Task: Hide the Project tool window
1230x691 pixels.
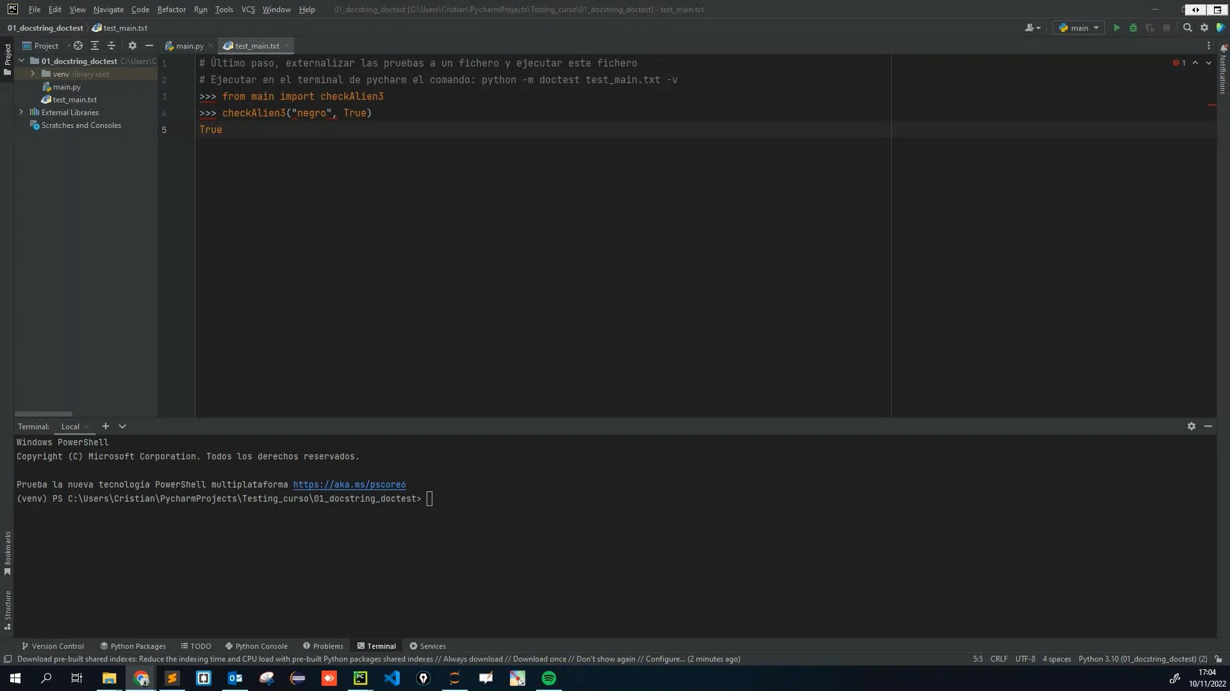Action: point(149,45)
